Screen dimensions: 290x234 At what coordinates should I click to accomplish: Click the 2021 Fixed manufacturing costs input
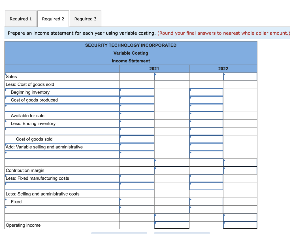[137, 178]
